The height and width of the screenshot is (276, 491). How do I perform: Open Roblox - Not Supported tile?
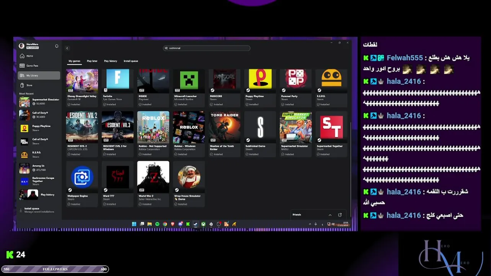coord(153,134)
